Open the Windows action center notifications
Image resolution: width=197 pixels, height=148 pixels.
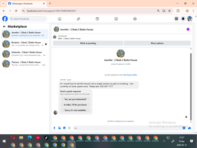click(x=191, y=141)
